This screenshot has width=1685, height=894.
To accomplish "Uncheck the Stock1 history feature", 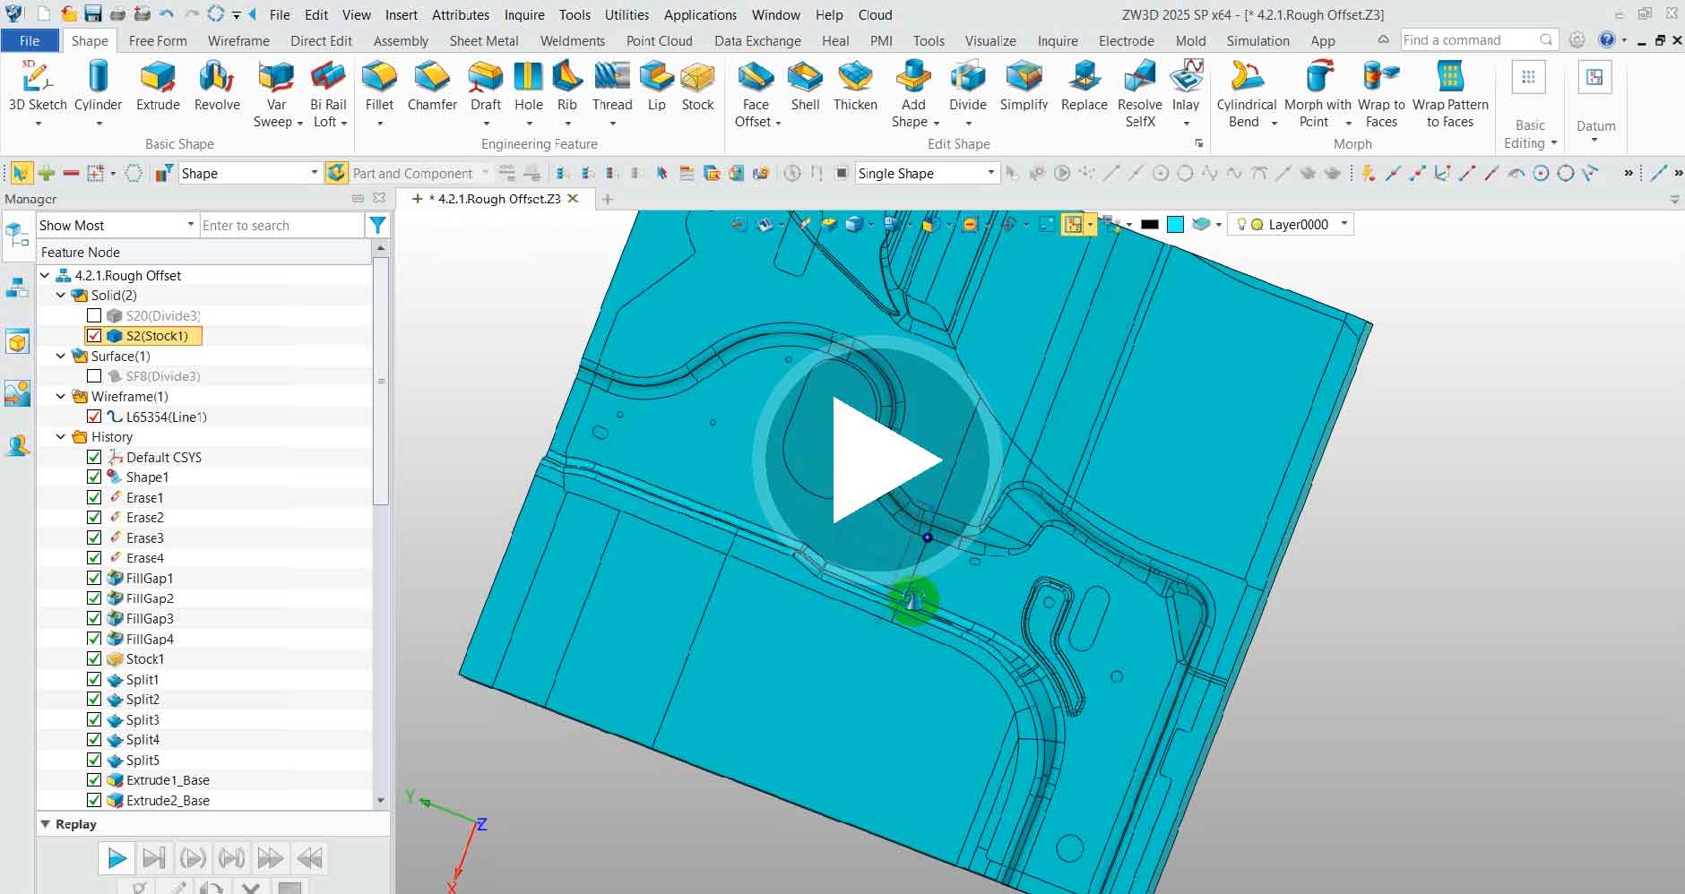I will [94, 658].
